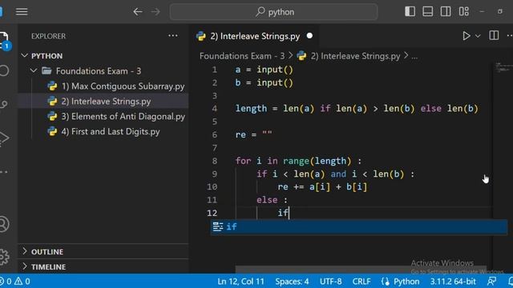Image resolution: width=513 pixels, height=288 pixels.
Task: Open the Manage gear icon
Action: 4,257
